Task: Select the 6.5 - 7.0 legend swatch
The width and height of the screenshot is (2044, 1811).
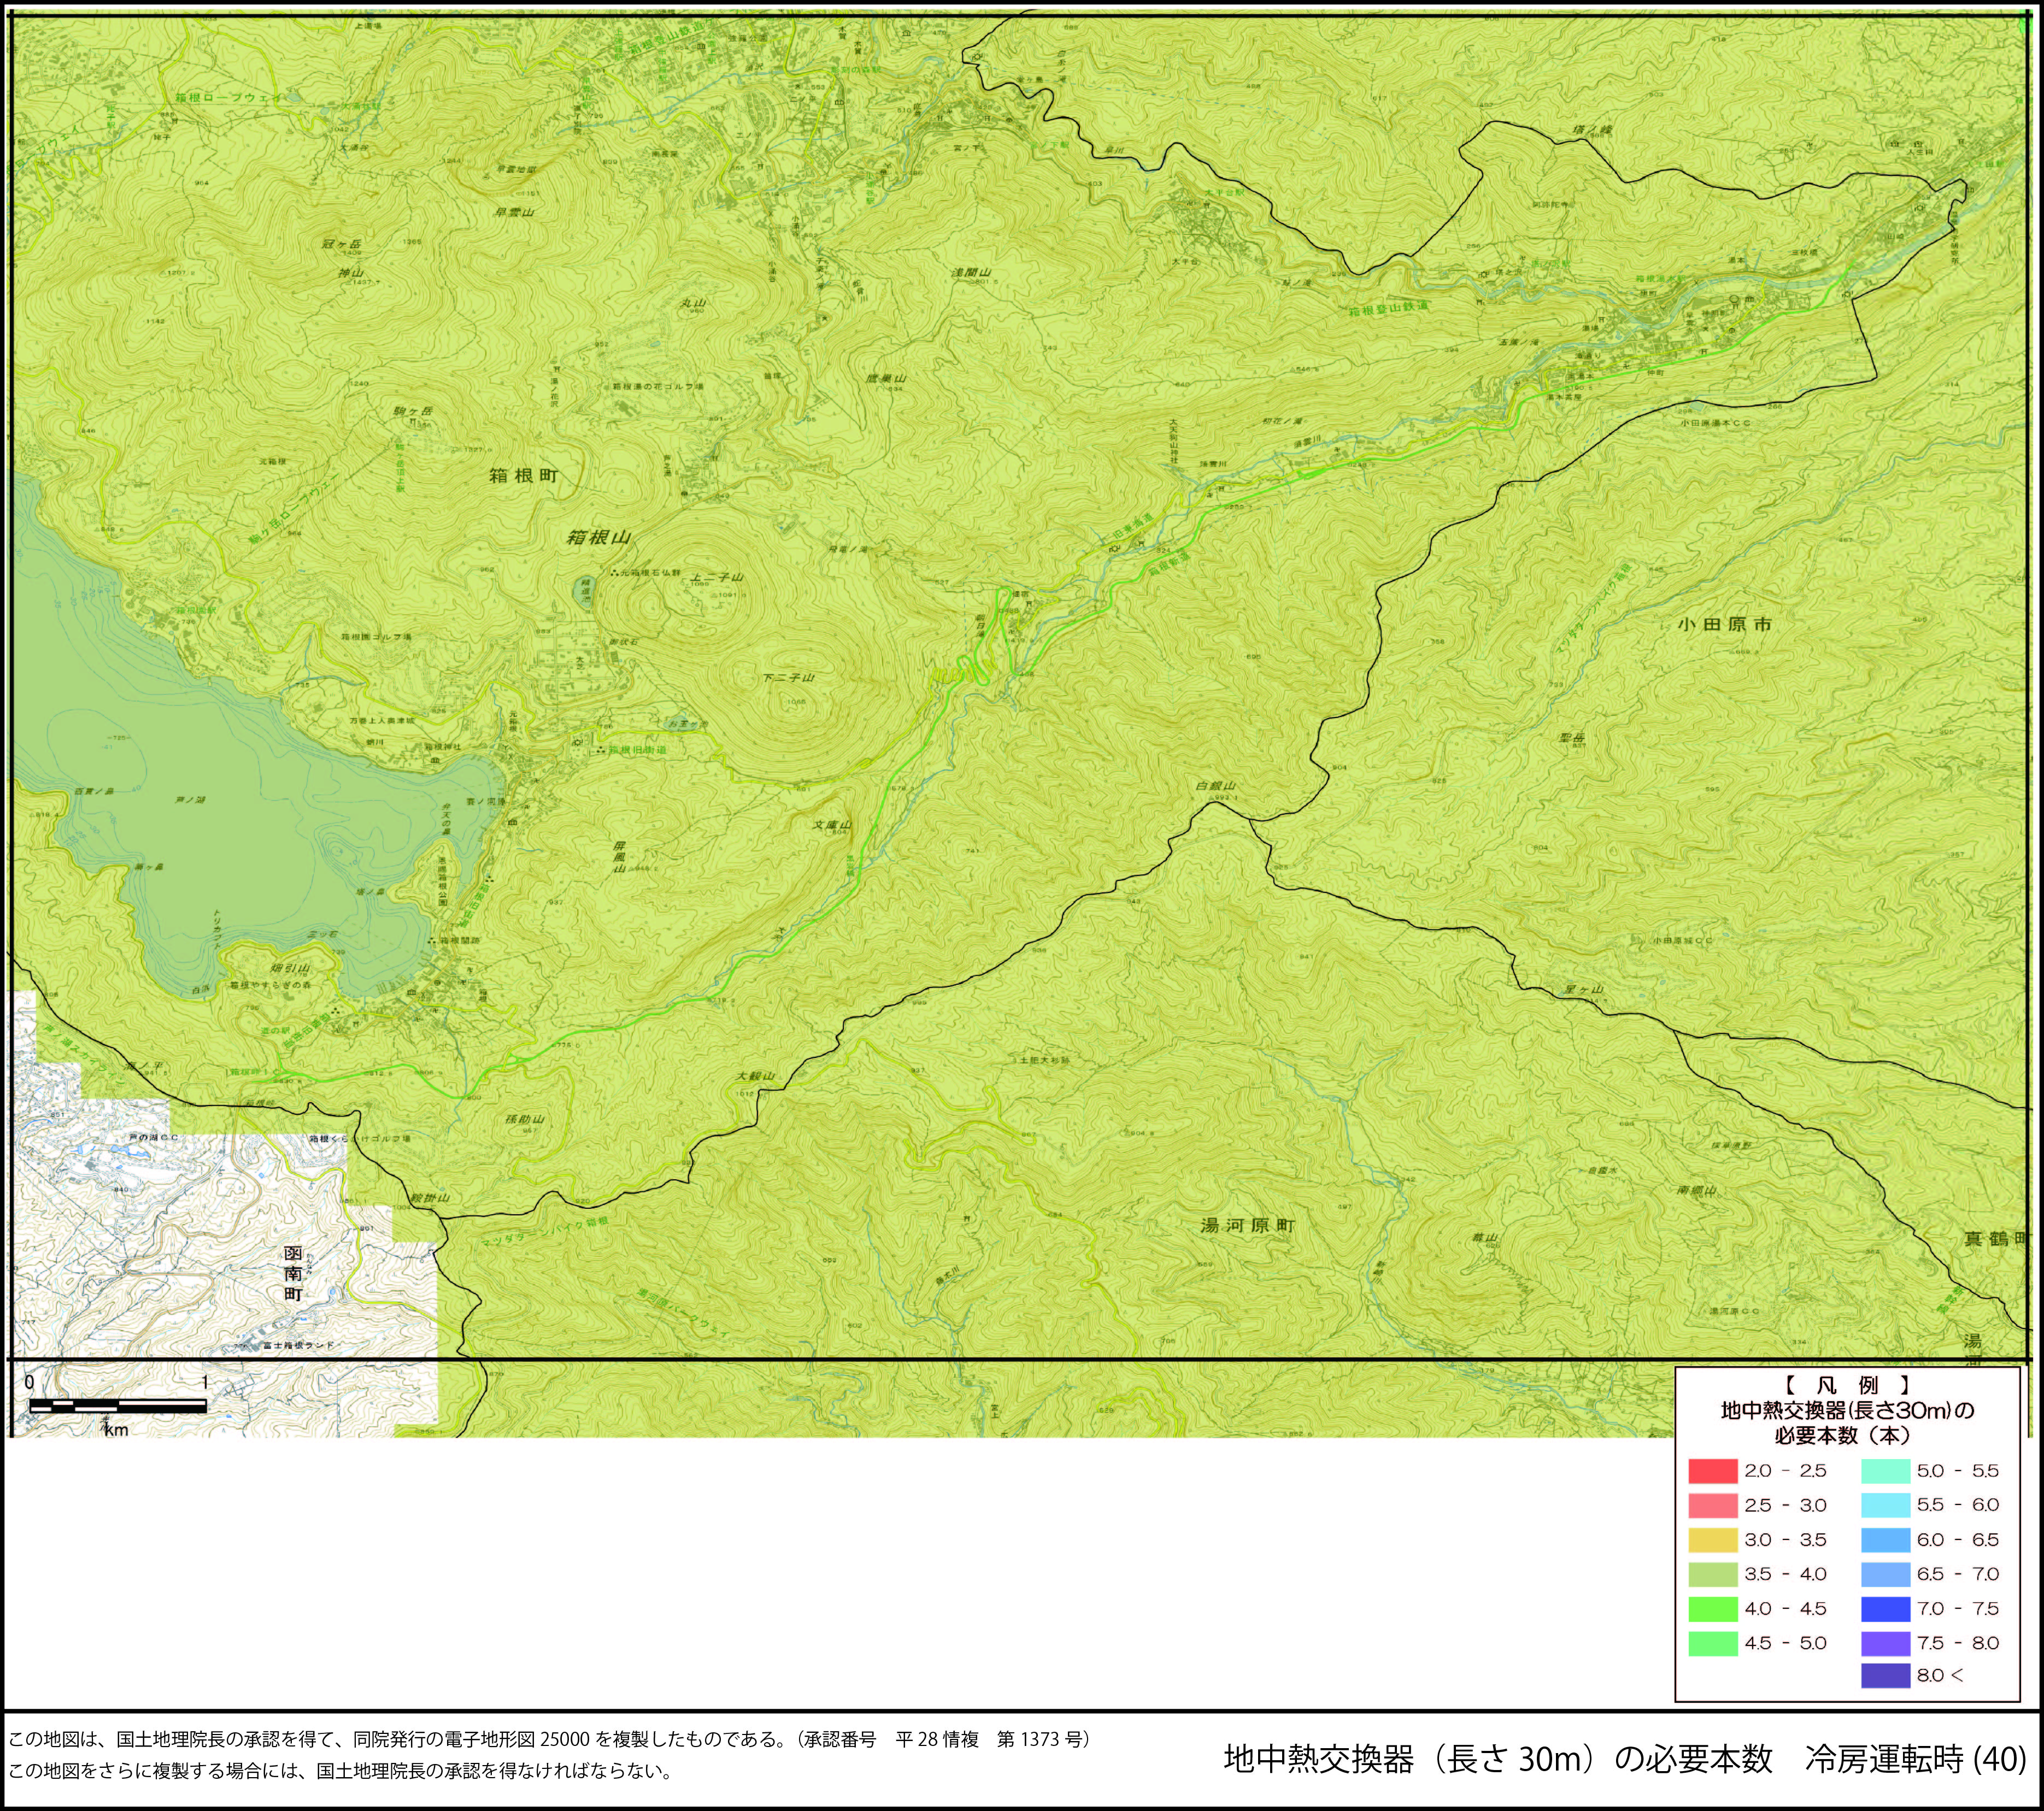Action: coord(1885,1574)
